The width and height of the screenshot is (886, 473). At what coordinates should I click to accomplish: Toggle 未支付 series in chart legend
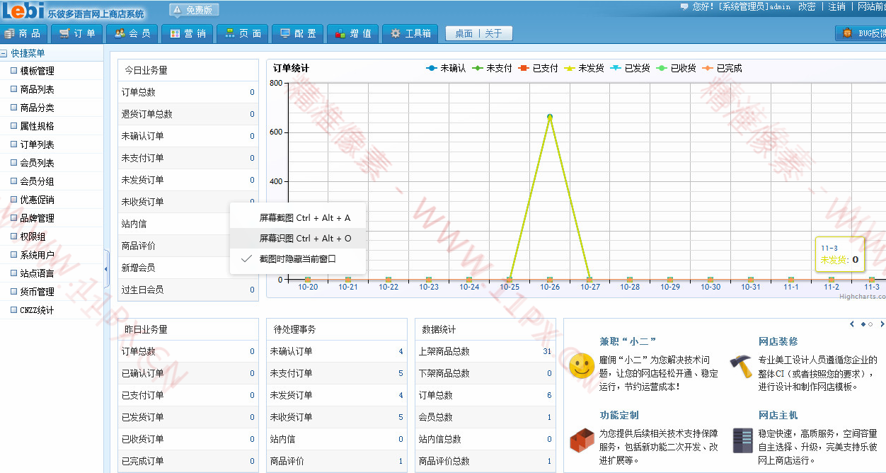click(x=491, y=69)
